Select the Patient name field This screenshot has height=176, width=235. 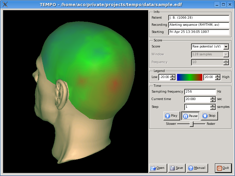pos(199,18)
